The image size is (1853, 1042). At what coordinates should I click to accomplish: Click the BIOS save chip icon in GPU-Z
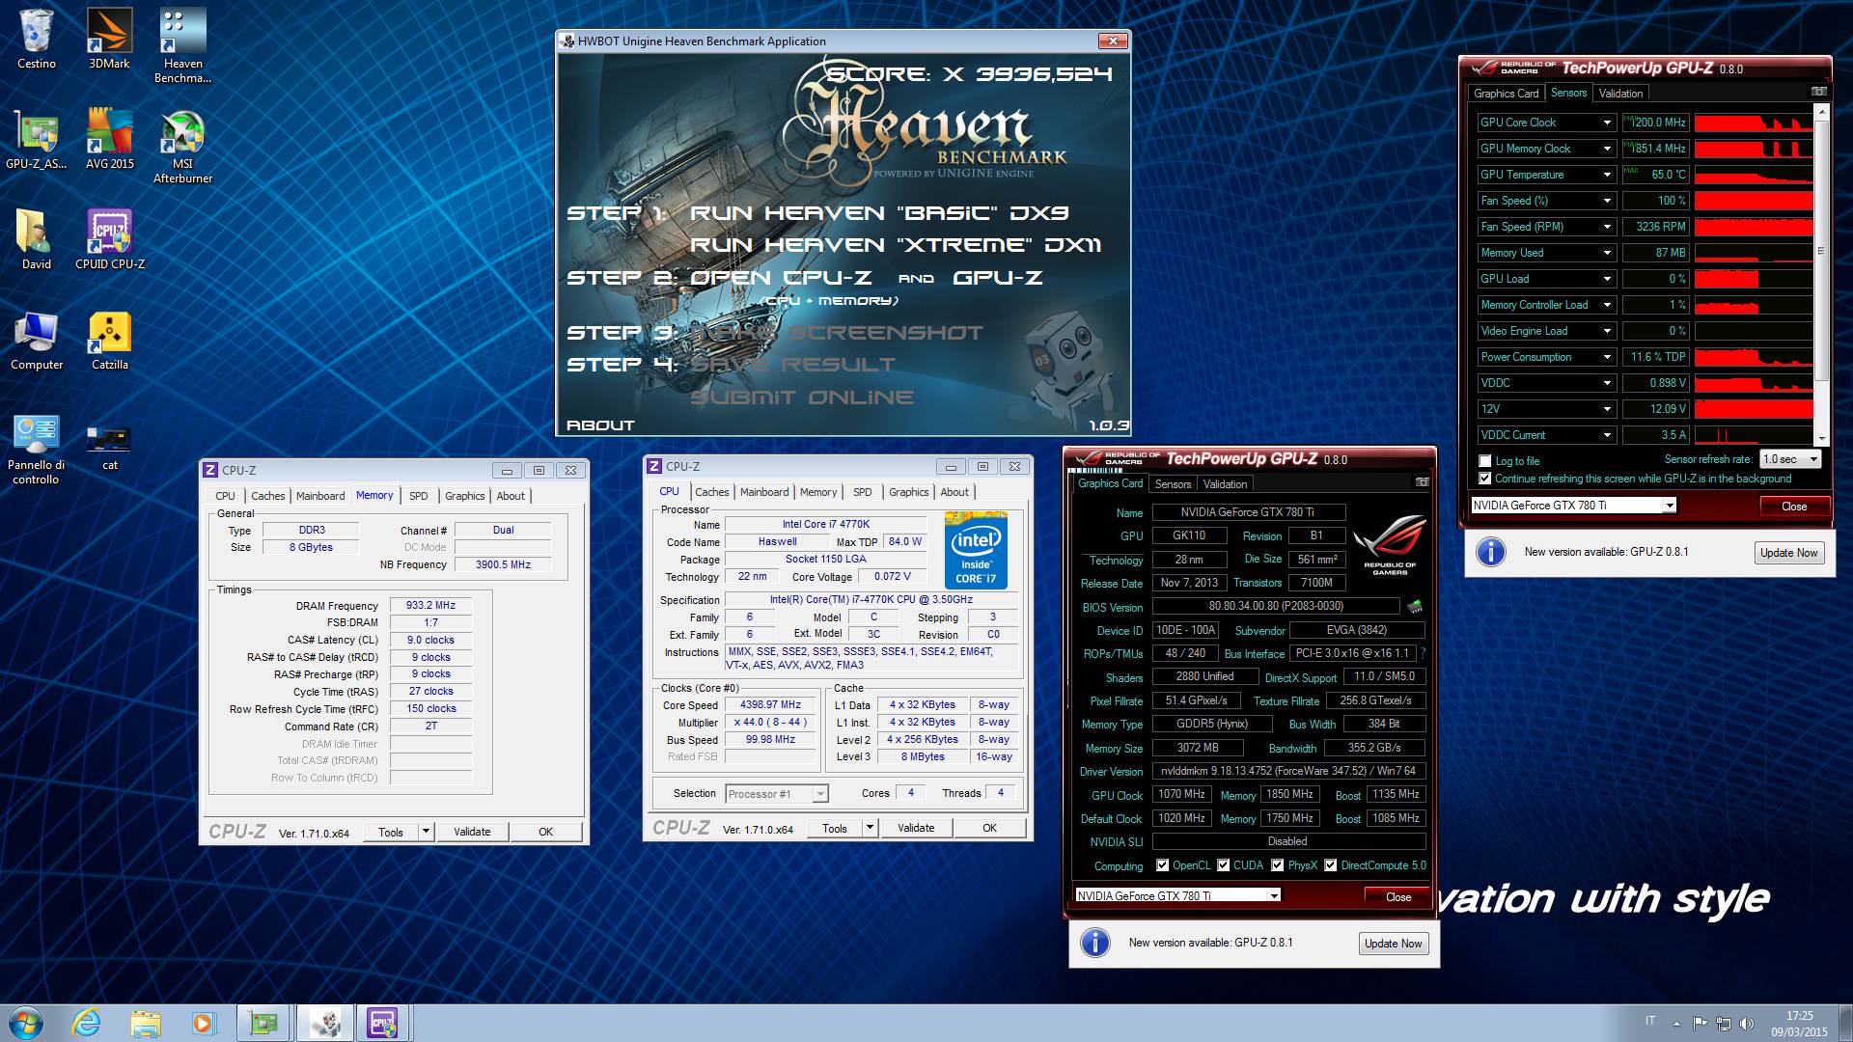point(1415,607)
